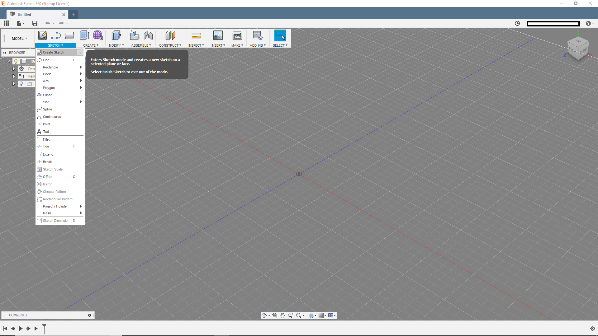
Task: Open Project / Include submenu
Action: [x=60, y=206]
